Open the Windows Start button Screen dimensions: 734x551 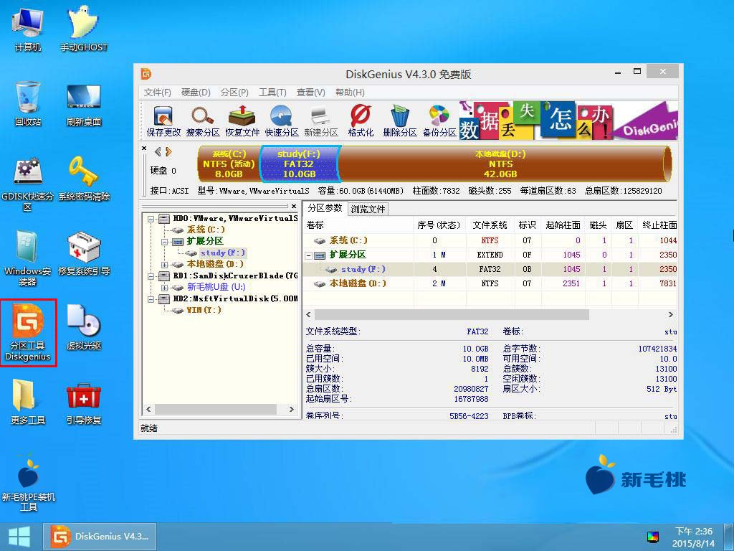tap(19, 537)
